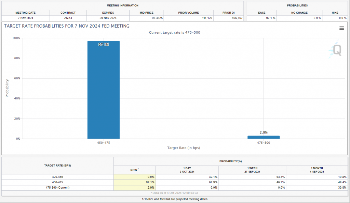The width and height of the screenshot is (350, 203).
Task: Click the ZQX4 contract cell
Action: click(68, 18)
